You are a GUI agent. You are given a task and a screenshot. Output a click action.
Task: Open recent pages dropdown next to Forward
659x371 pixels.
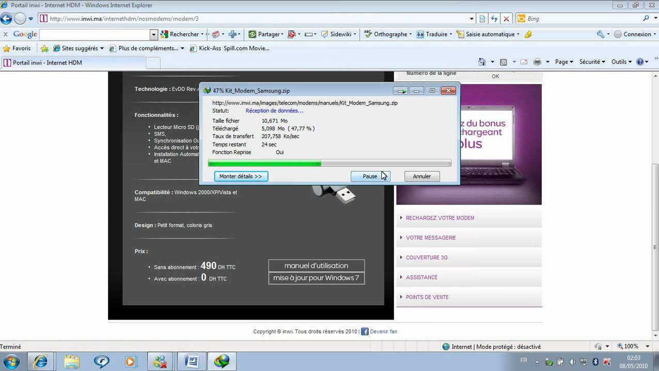click(x=30, y=19)
